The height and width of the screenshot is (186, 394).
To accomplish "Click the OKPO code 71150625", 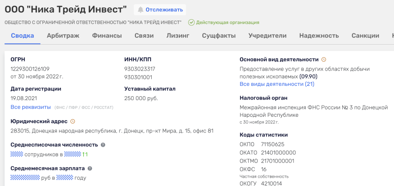I will [x=273, y=144].
